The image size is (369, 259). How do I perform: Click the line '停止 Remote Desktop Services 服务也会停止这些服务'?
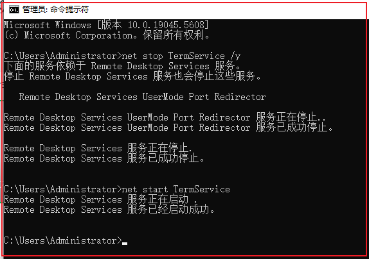[x=132, y=76]
